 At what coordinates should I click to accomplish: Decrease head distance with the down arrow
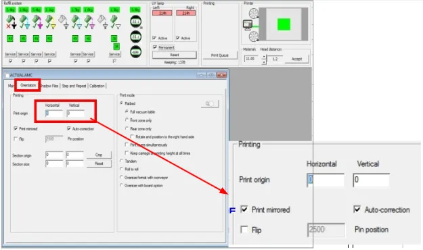pos(264,62)
